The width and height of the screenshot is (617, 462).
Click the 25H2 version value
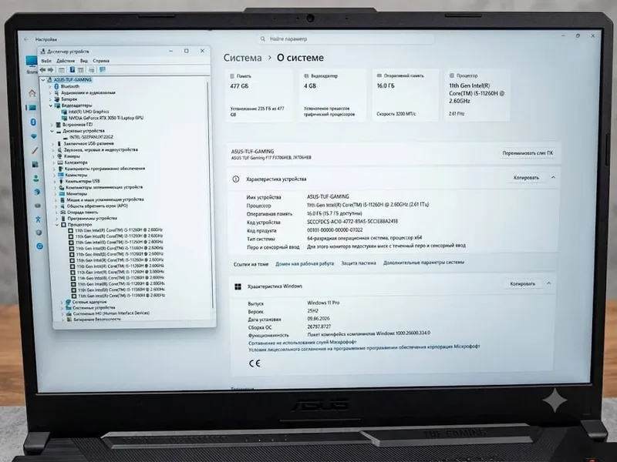[x=313, y=311]
